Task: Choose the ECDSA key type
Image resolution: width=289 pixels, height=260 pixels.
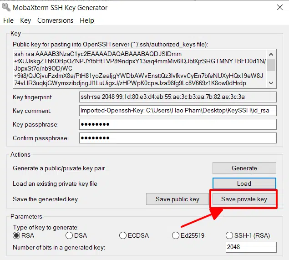Action: pyautogui.click(x=123, y=235)
